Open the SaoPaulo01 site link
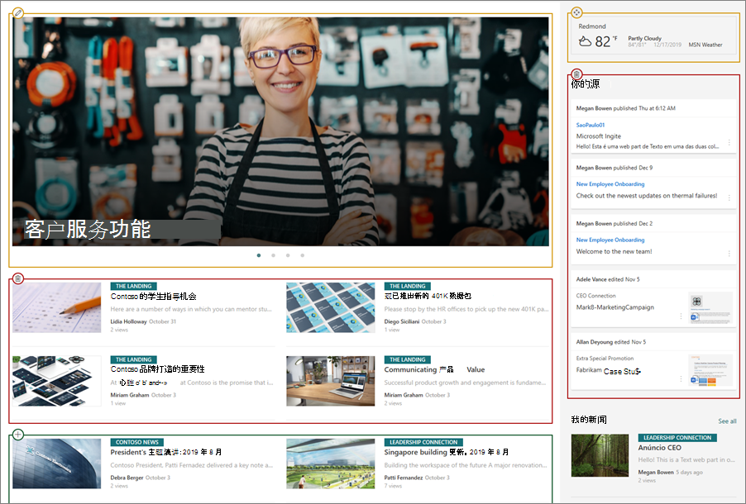Image resolution: width=746 pixels, height=504 pixels. (x=591, y=125)
